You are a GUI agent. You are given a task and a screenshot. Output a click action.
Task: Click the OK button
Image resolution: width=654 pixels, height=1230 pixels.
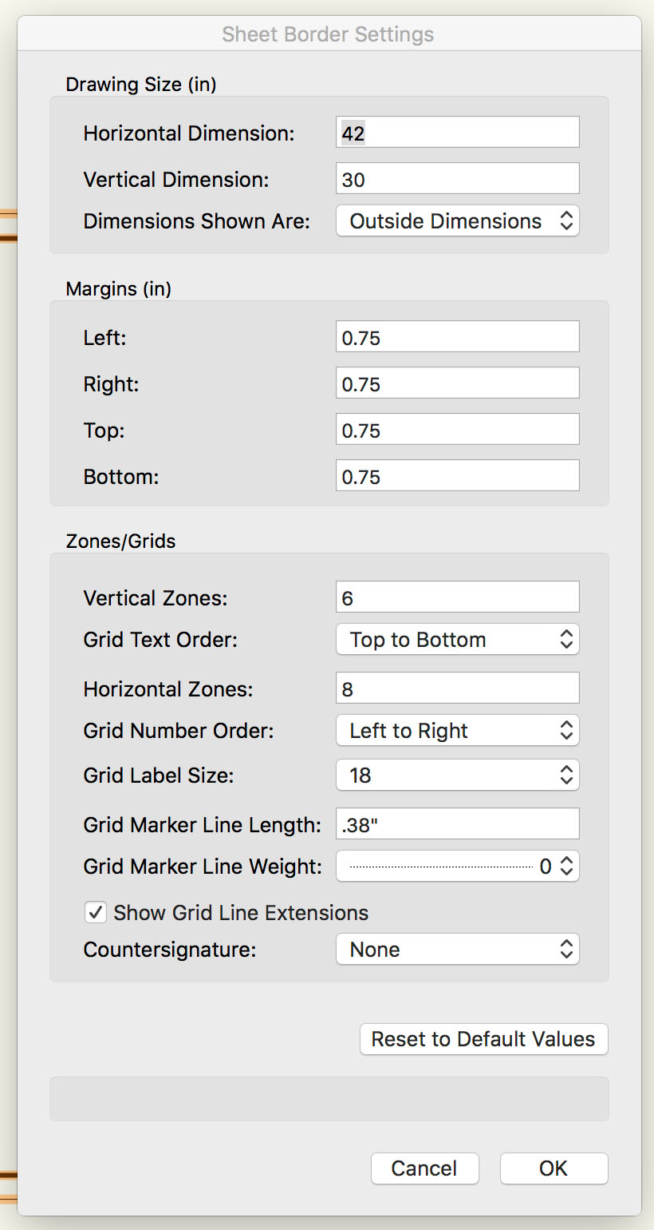point(554,1168)
